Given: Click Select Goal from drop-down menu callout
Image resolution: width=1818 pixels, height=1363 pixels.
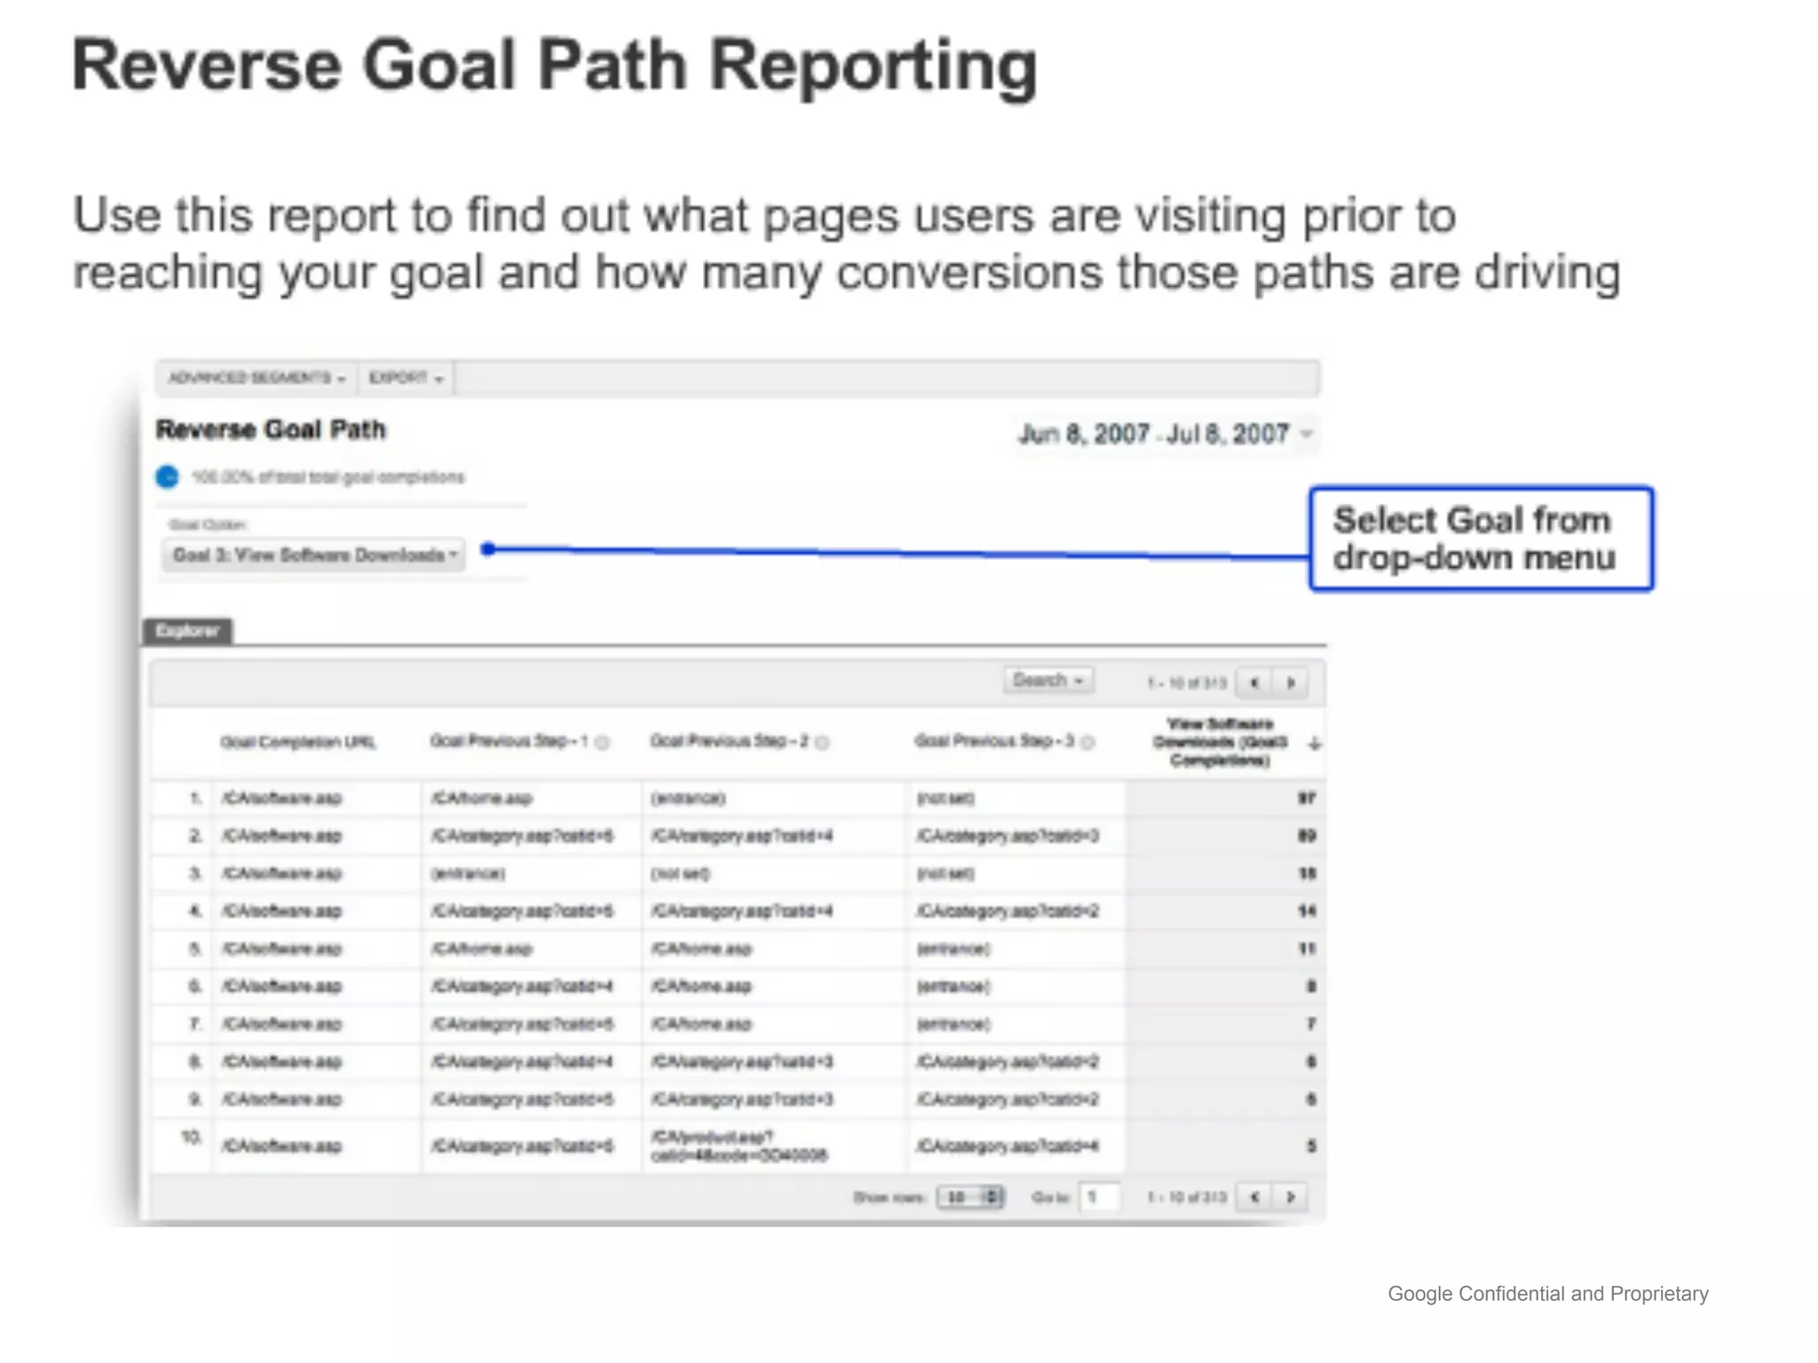Looking at the screenshot, I should coord(1481,539).
